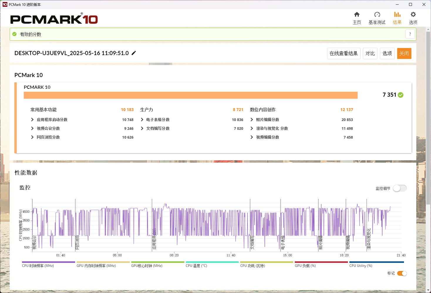Image resolution: width=431 pixels, height=293 pixels.
Task: Click the 视频编辑分数 value 7 458
Action: (348, 137)
